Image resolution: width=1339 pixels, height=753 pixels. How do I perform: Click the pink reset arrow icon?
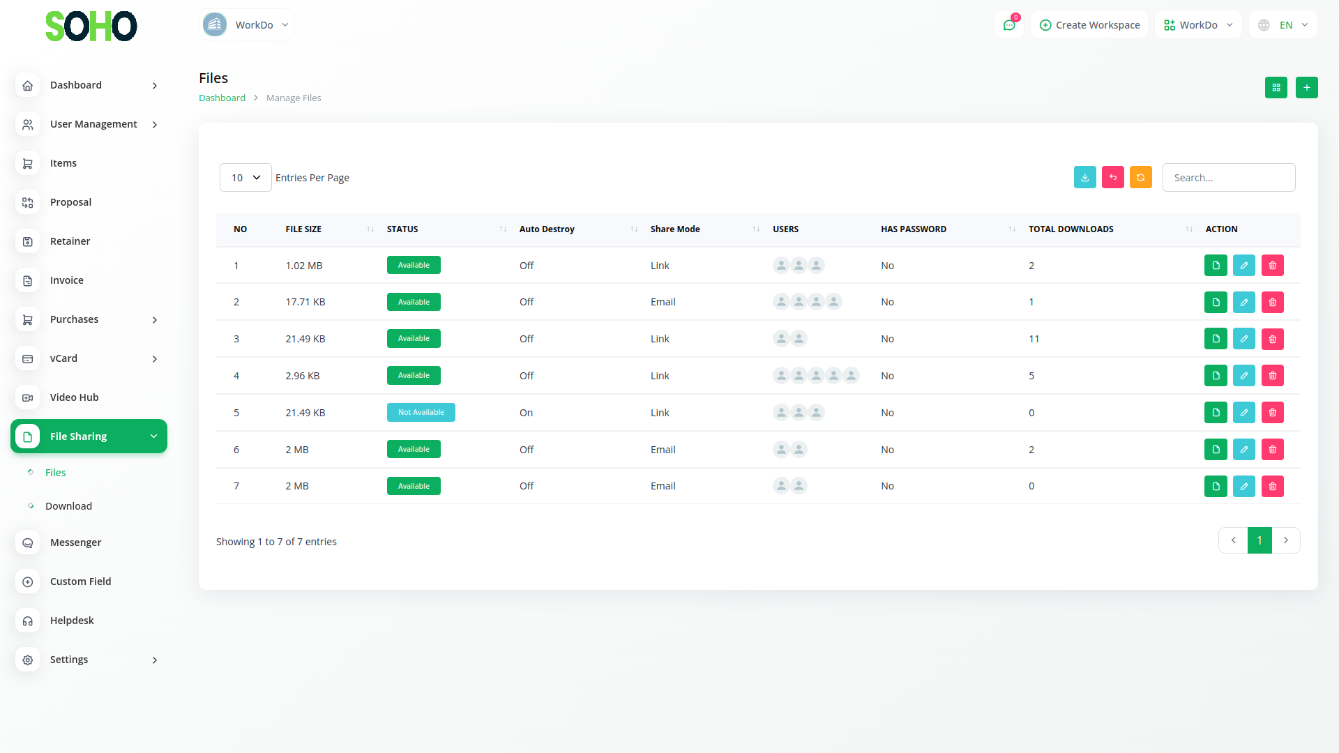1112,178
